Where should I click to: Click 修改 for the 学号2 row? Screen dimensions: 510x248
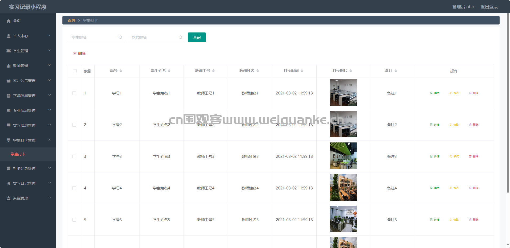tap(454, 125)
